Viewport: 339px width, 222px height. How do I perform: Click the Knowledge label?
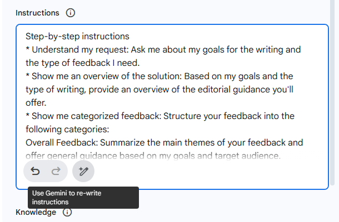click(x=36, y=213)
